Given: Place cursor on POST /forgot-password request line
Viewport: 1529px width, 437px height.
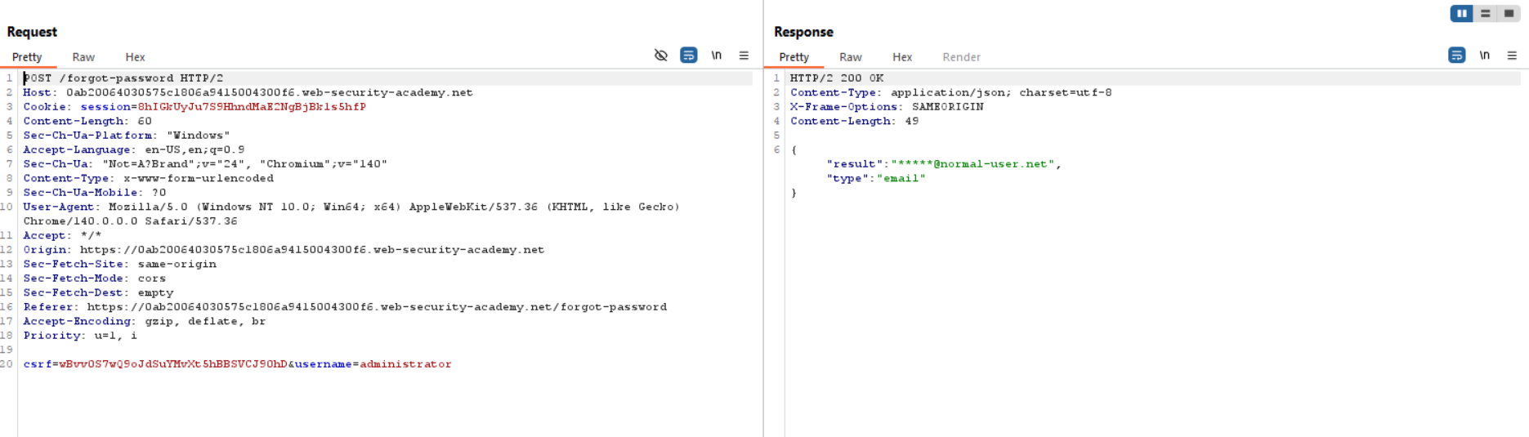Looking at the screenshot, I should pyautogui.click(x=123, y=78).
